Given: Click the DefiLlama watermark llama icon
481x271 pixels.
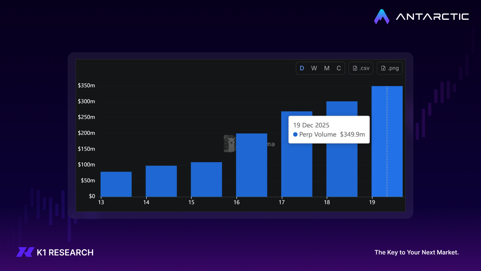Looking at the screenshot, I should click(x=230, y=144).
